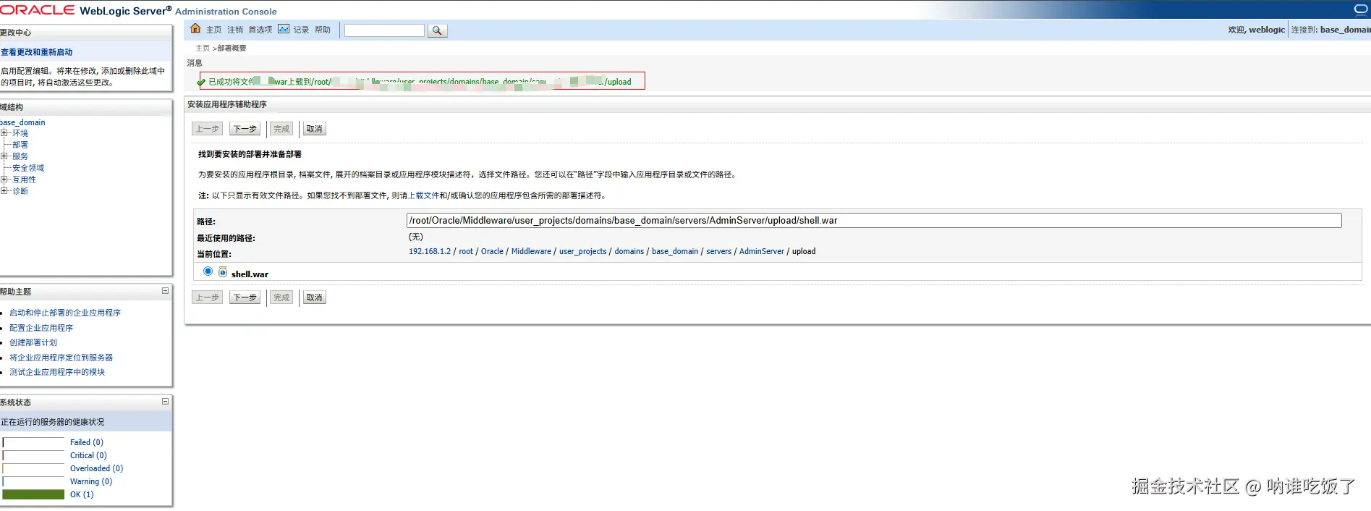
Task: Click the 路径 path input field
Action: point(874,221)
